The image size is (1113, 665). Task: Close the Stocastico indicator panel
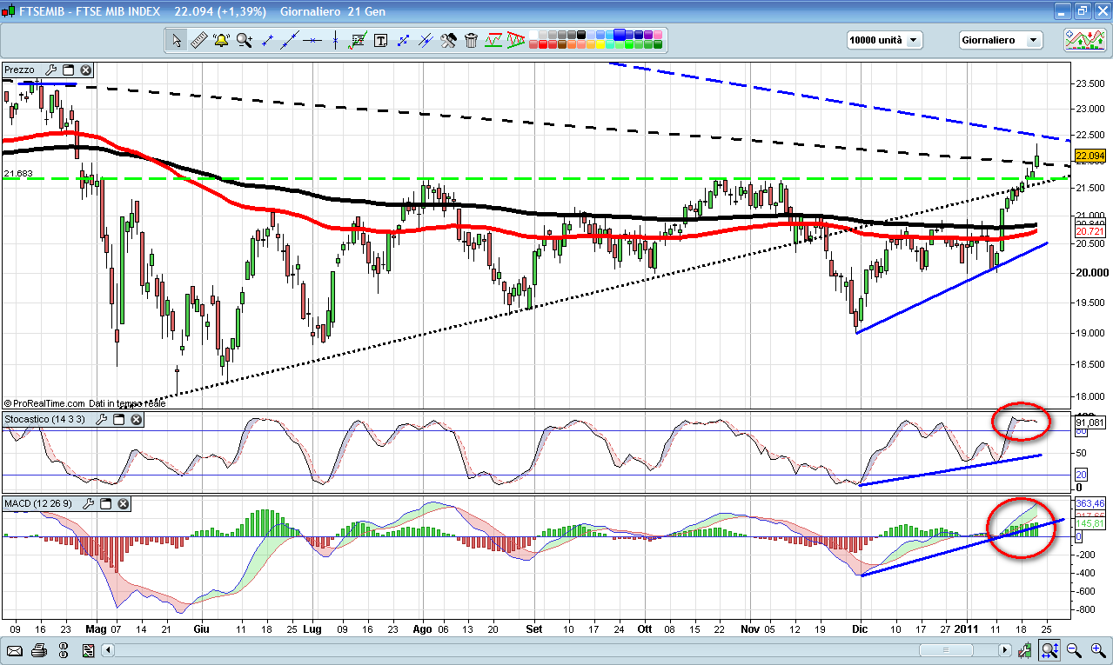pos(135,420)
